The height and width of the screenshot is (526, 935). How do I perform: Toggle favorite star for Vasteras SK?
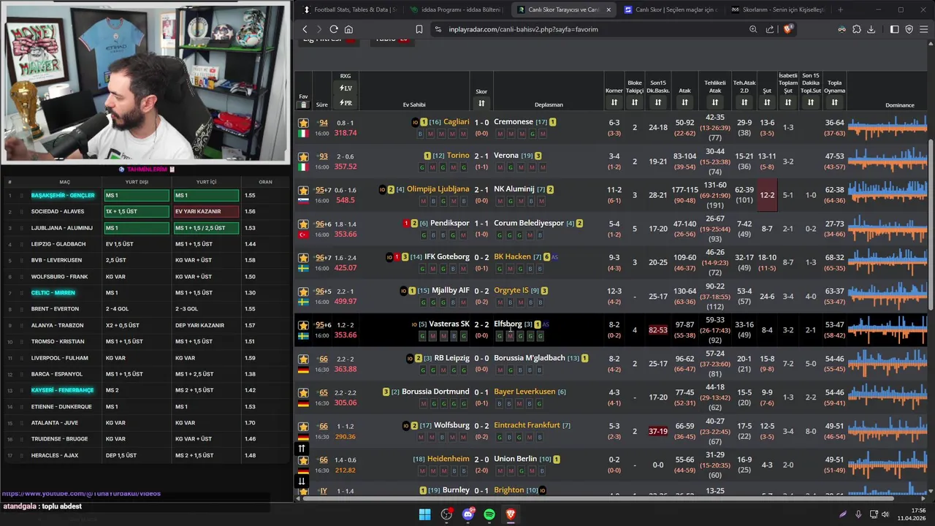[303, 324]
